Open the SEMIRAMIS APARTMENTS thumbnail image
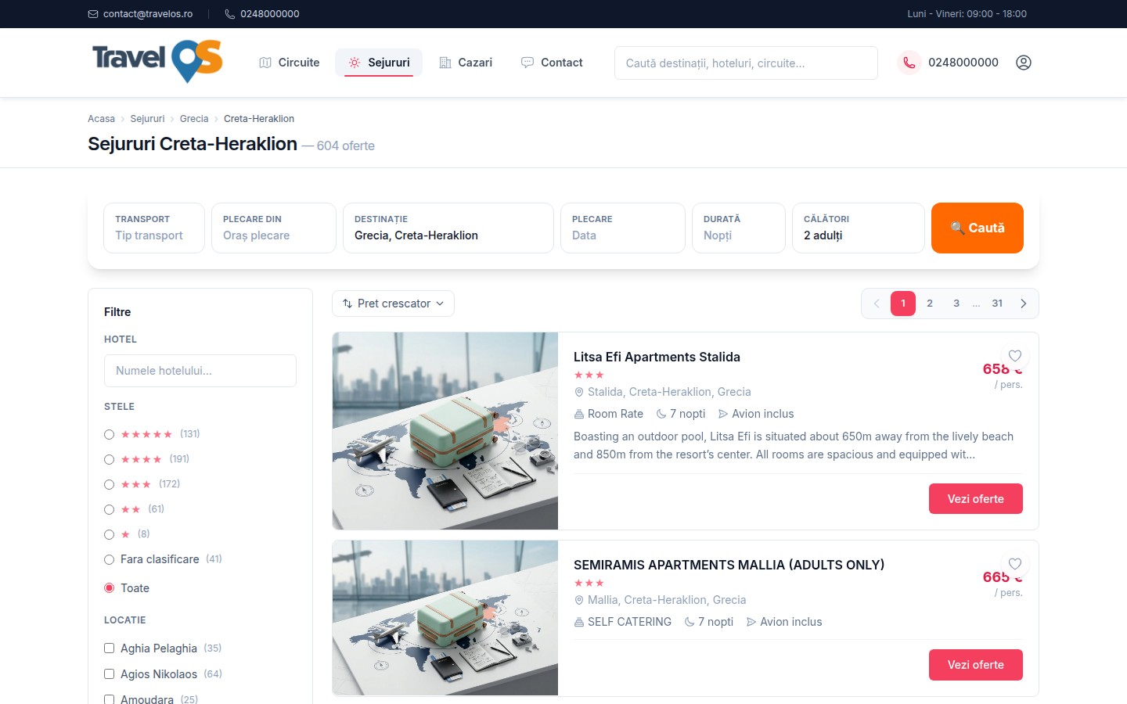This screenshot has height=704, width=1127. 445,617
